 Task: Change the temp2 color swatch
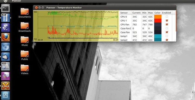pyautogui.click(x=158, y=40)
